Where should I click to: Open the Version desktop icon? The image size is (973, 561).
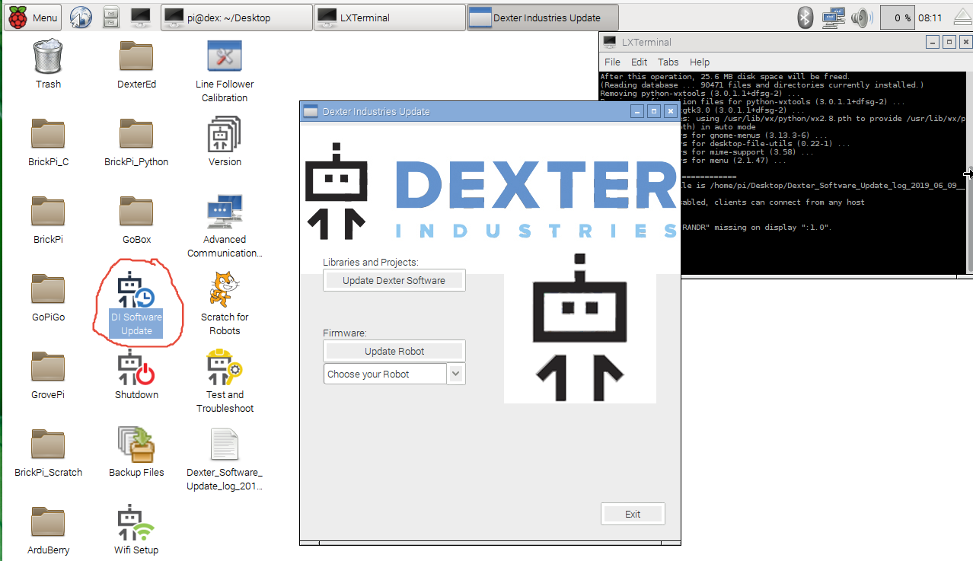pyautogui.click(x=225, y=135)
